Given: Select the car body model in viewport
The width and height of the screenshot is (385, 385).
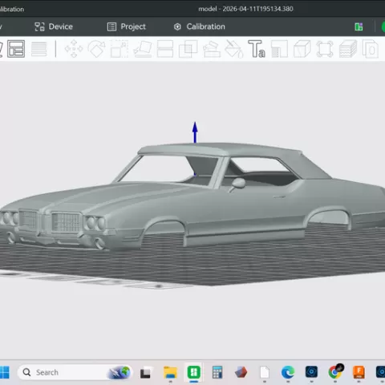Looking at the screenshot, I should [192, 198].
